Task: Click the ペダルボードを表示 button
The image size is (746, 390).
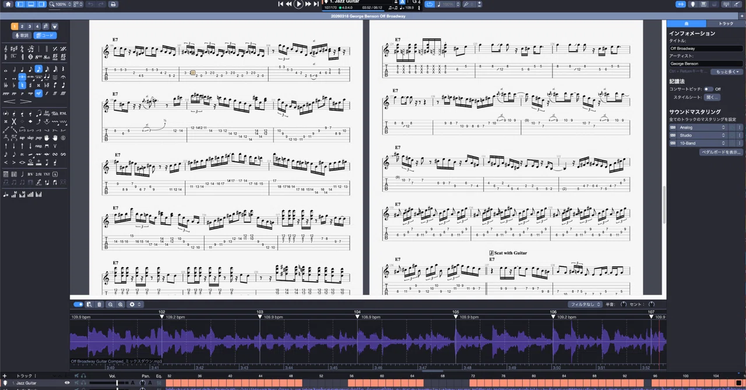Action: [721, 152]
